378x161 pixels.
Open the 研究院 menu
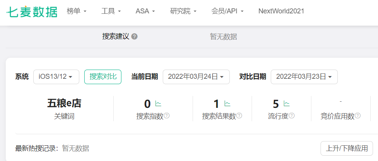(x=183, y=11)
